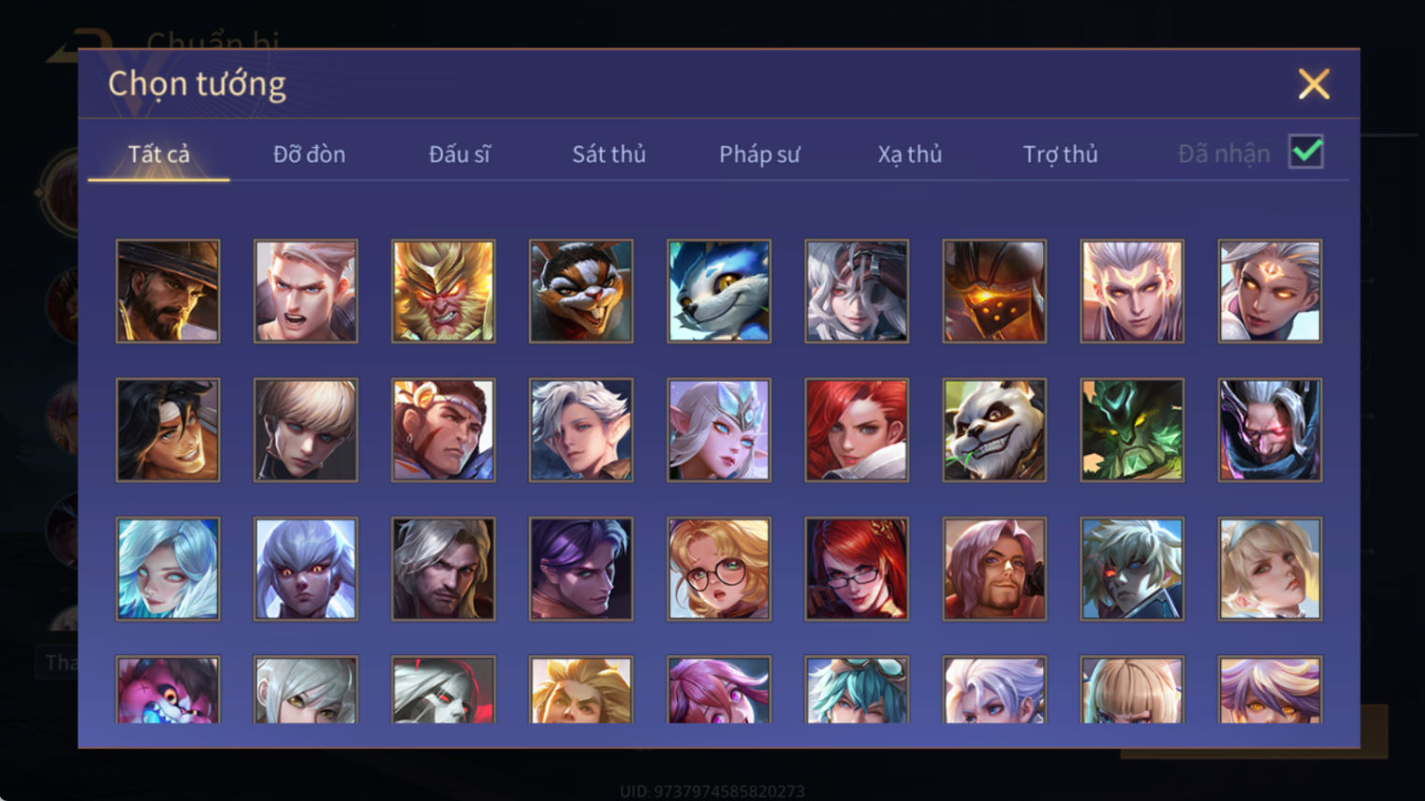Select the pink cat creature hero
This screenshot has width=1425, height=801.
[x=168, y=690]
